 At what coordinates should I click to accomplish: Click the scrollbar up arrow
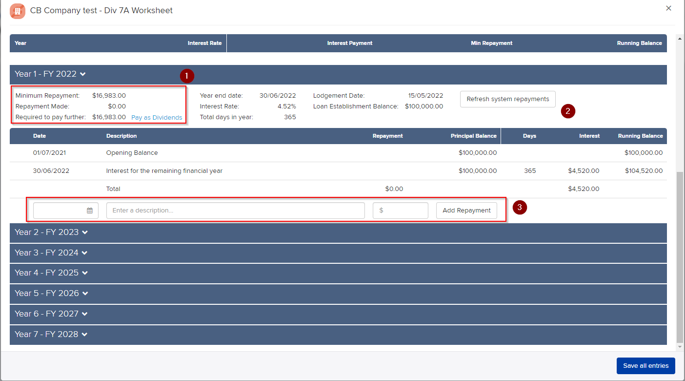[x=680, y=38]
